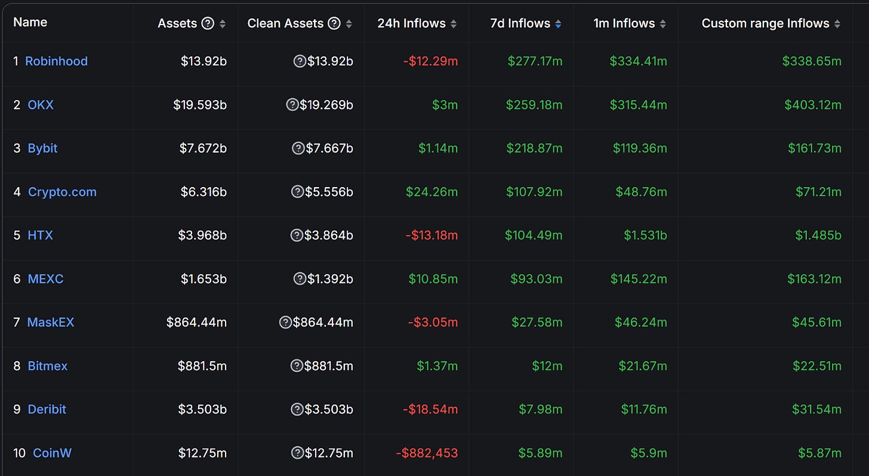Select MEXC's $1.653b assets value
Image resolution: width=869 pixels, height=476 pixels.
pyautogui.click(x=204, y=278)
